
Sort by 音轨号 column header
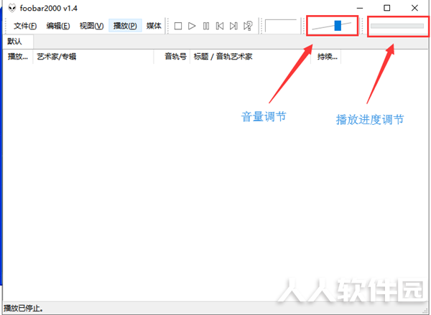[172, 57]
